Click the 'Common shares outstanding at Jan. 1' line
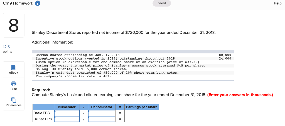 (78, 55)
